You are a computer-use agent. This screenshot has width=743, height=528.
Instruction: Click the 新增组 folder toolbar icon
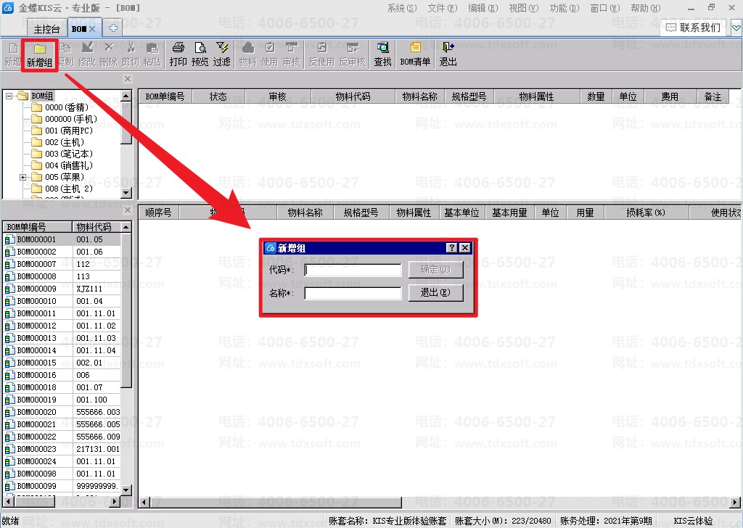click(40, 49)
